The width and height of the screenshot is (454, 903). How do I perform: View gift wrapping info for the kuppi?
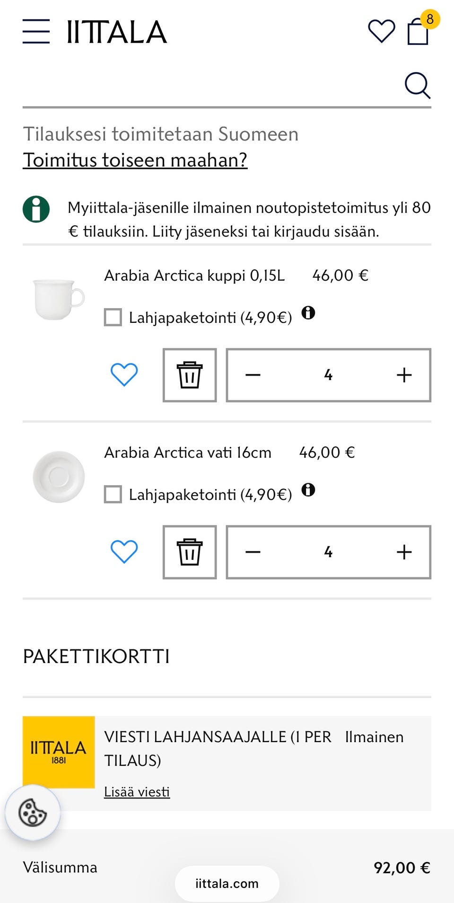(x=310, y=313)
